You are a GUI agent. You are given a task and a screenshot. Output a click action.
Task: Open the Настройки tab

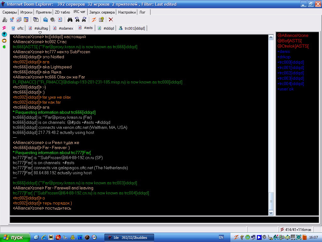pyautogui.click(x=127, y=12)
